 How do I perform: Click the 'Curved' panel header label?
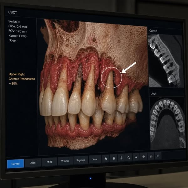[153, 31]
